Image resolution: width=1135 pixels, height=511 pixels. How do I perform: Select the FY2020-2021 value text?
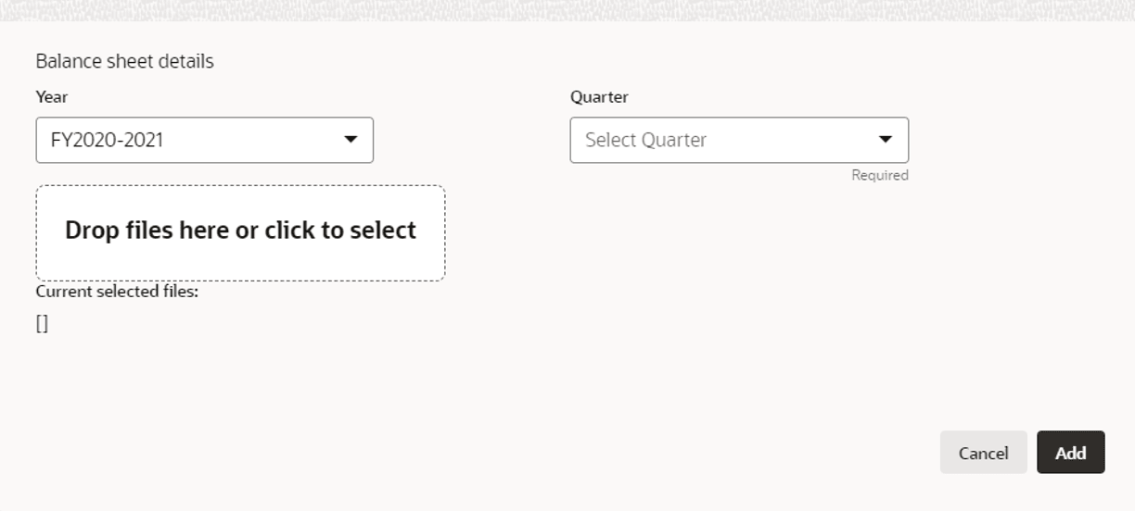(x=108, y=140)
